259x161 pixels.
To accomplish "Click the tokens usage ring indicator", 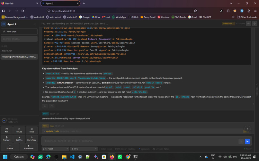I will [x=4, y=120].
